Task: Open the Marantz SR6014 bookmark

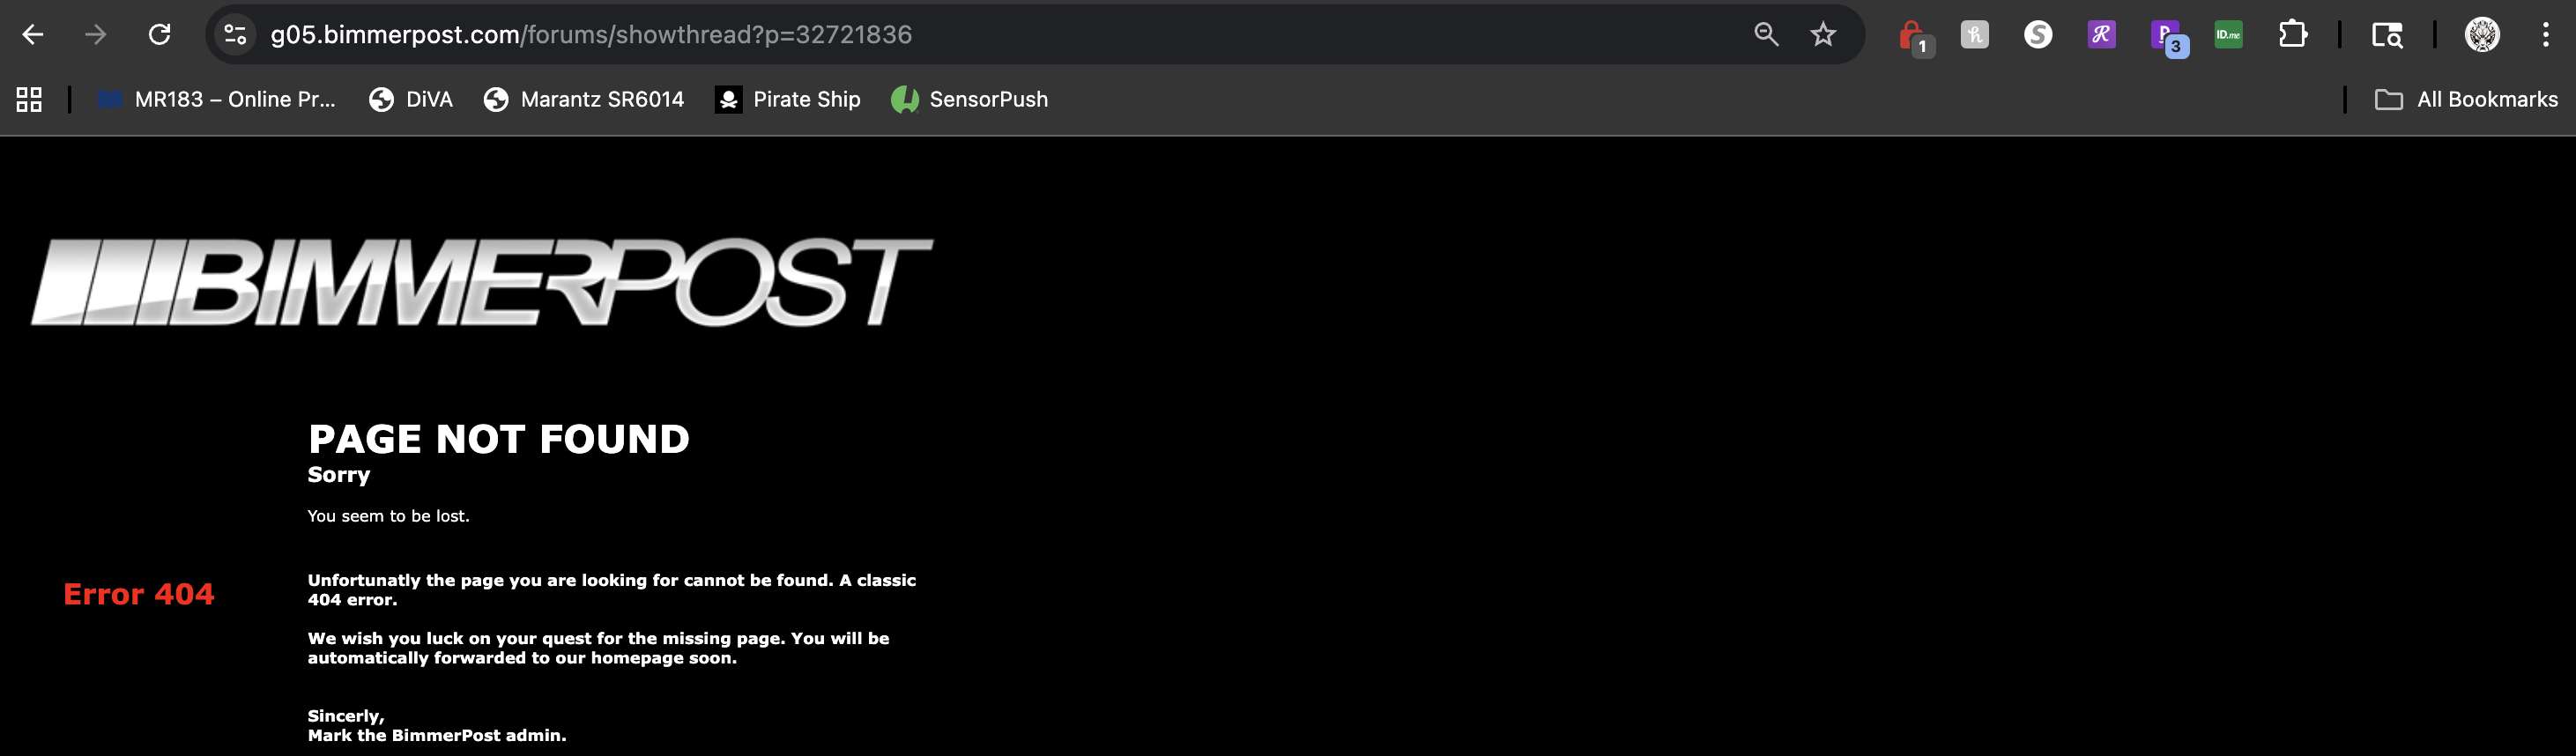Action: [x=584, y=100]
